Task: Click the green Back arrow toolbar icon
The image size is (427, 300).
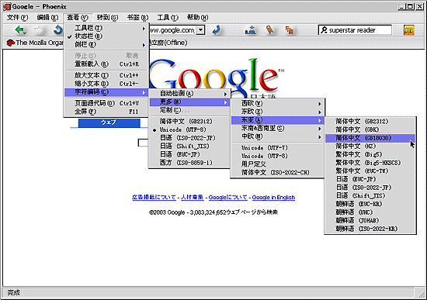Action: [20, 30]
